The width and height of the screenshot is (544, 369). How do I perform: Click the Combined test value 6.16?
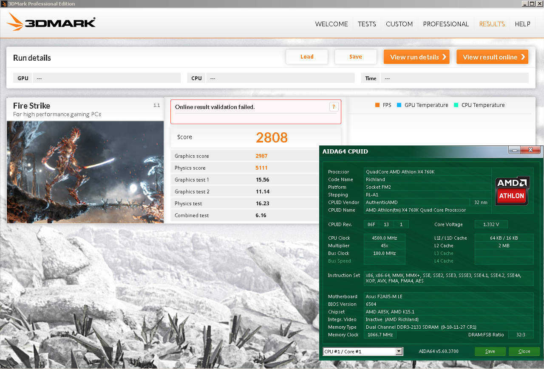click(261, 215)
